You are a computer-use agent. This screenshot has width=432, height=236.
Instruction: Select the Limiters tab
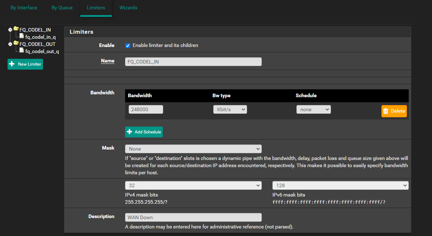96,8
